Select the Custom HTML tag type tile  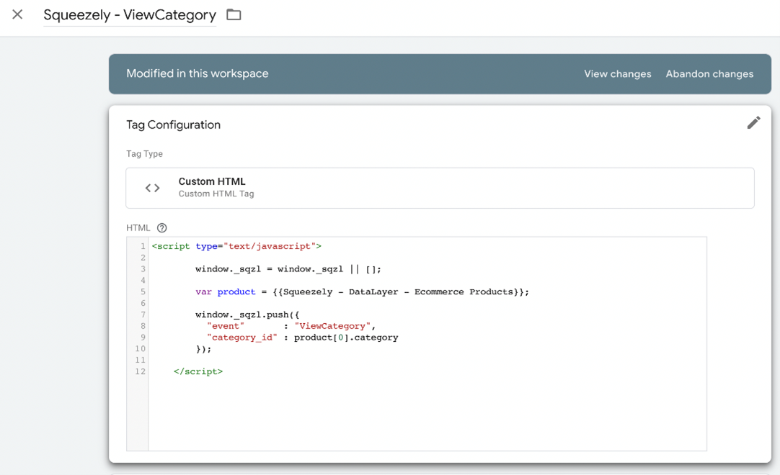pyautogui.click(x=440, y=187)
